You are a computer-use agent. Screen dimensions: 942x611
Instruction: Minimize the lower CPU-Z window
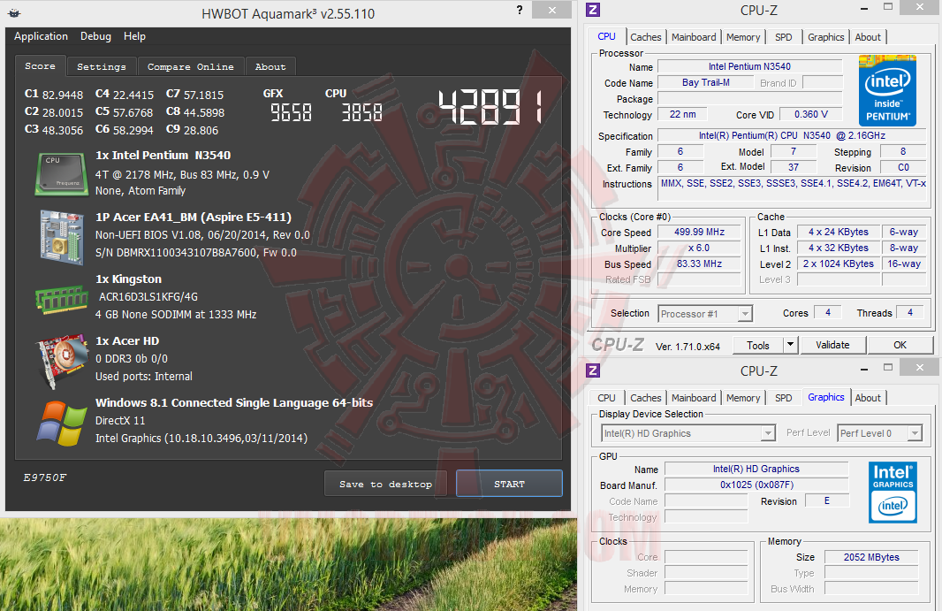point(864,370)
